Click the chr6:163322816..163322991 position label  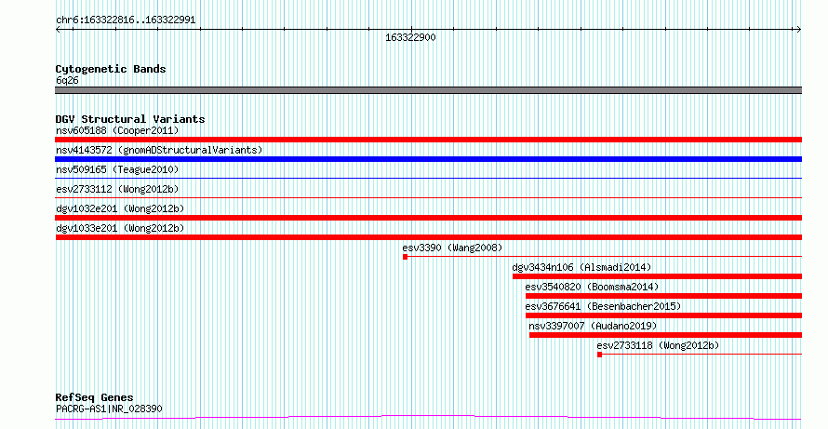[x=126, y=20]
